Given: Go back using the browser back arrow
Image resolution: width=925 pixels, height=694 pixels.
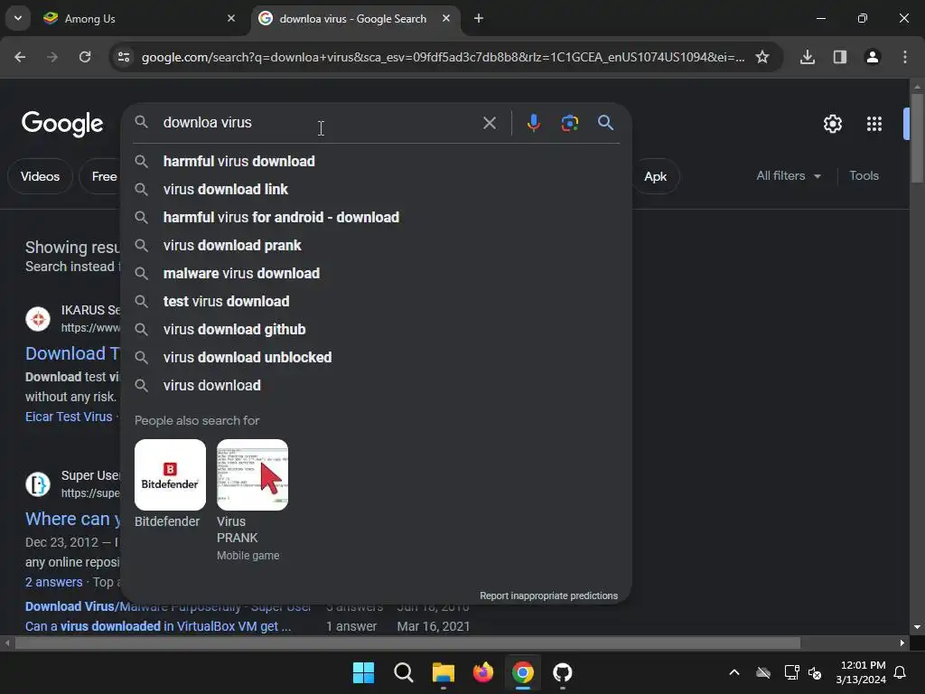Looking at the screenshot, I should point(20,57).
